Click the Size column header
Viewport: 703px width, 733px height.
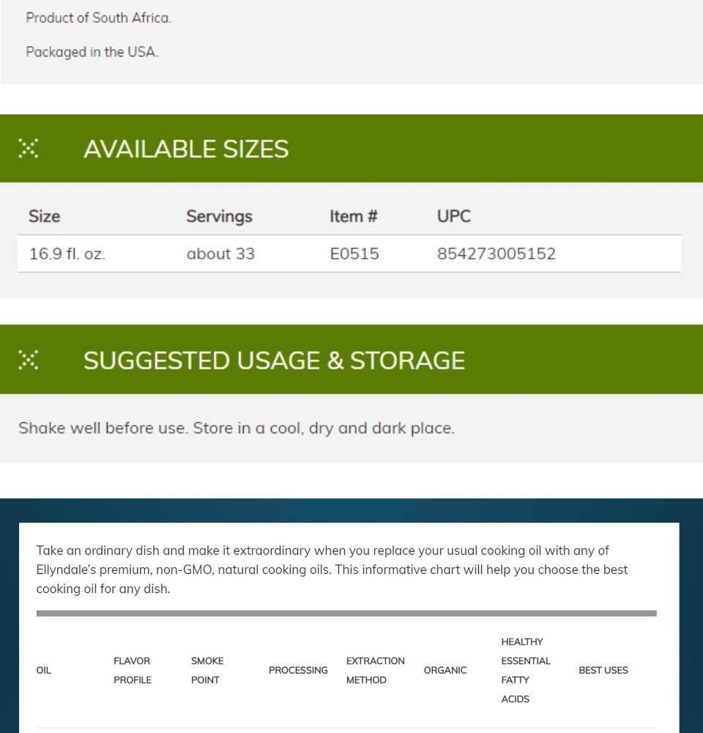pos(45,216)
